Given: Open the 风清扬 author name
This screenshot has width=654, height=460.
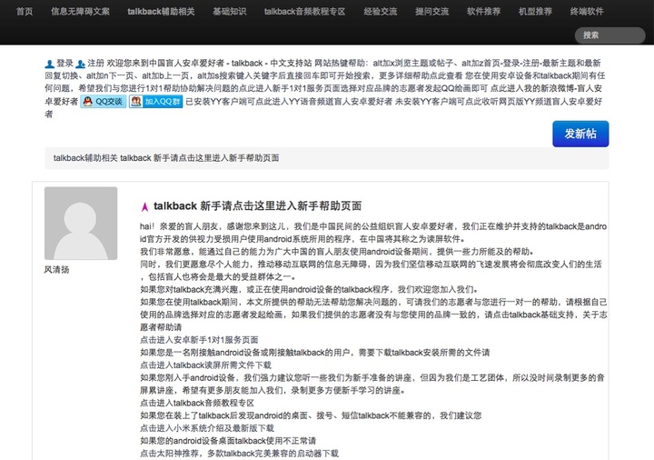Looking at the screenshot, I should (56, 270).
